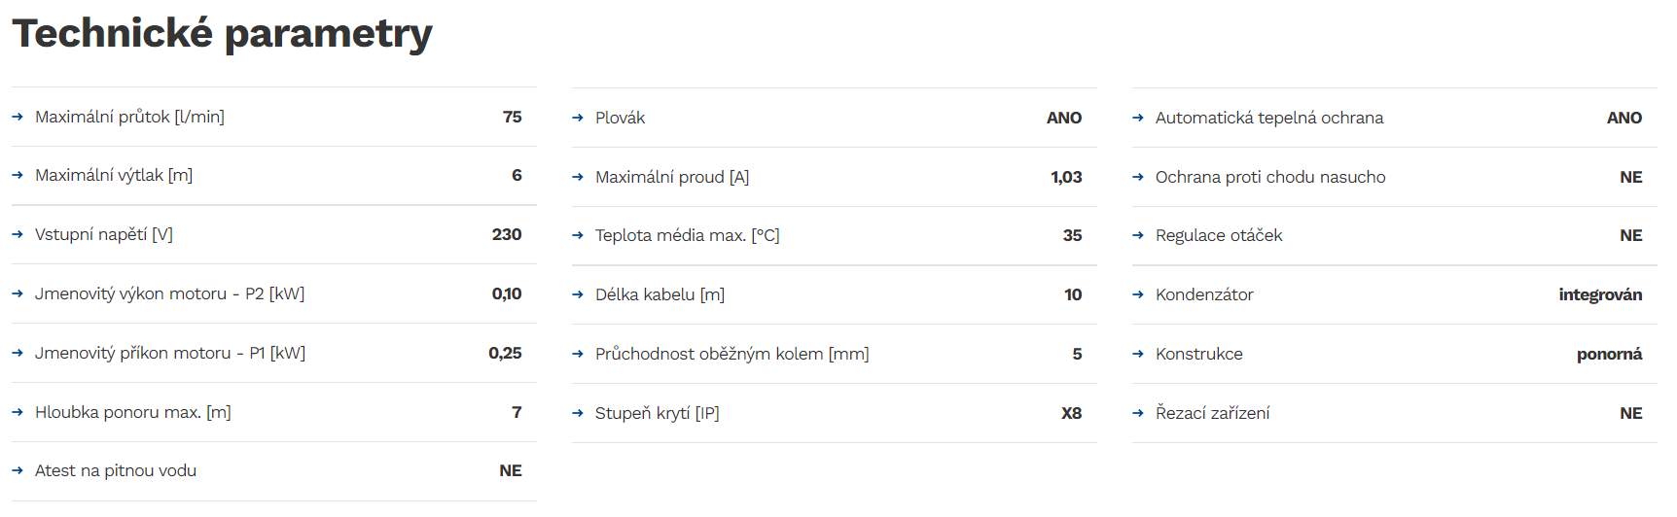The height and width of the screenshot is (517, 1677).
Task: Click the arrow icon beside Automatická tepelná ochrana
Action: (x=1138, y=118)
